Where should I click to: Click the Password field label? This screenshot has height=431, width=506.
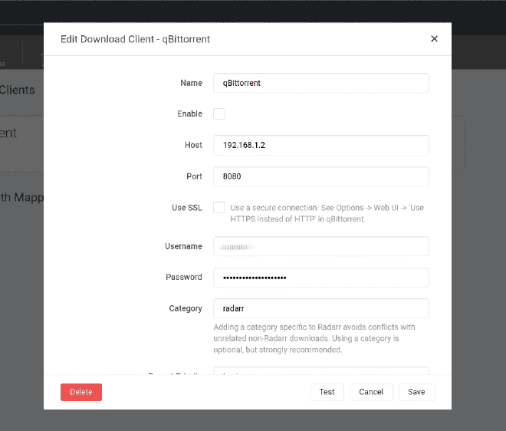click(184, 277)
